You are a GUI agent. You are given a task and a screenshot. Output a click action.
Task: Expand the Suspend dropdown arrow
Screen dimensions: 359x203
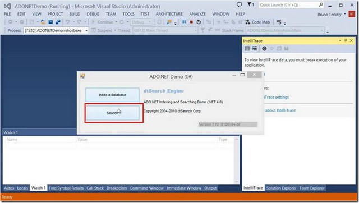coord(115,30)
